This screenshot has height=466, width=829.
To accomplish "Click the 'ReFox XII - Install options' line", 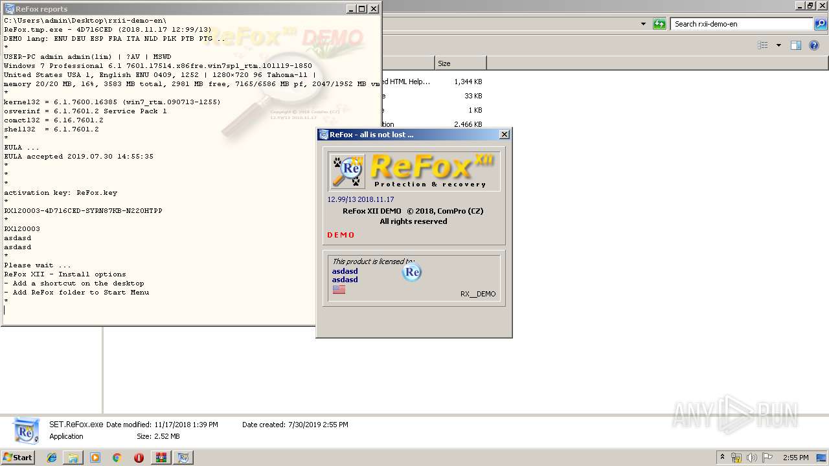I will click(x=65, y=274).
